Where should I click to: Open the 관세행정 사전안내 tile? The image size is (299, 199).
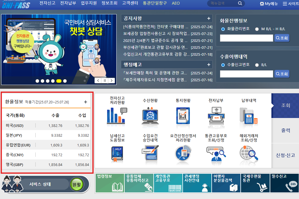[x=197, y=183]
